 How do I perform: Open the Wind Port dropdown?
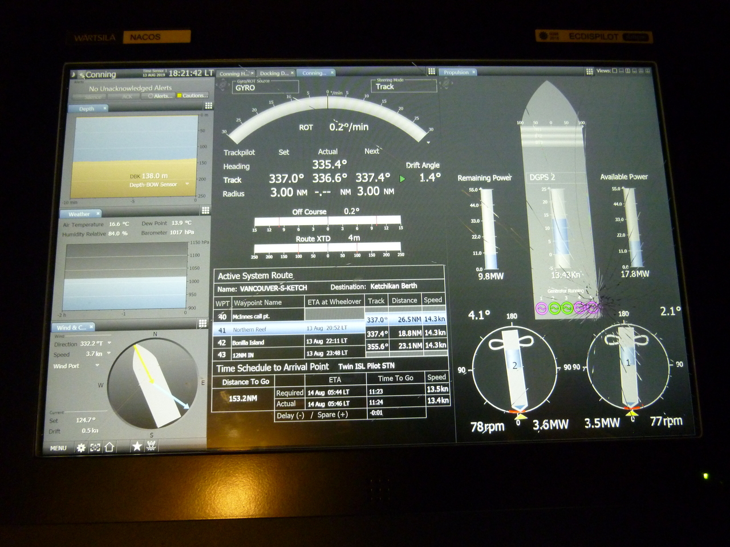tap(98, 366)
